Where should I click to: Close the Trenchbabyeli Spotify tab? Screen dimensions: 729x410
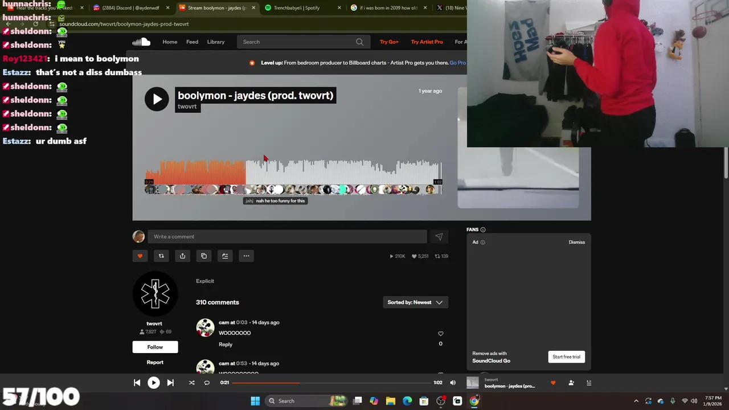click(339, 8)
